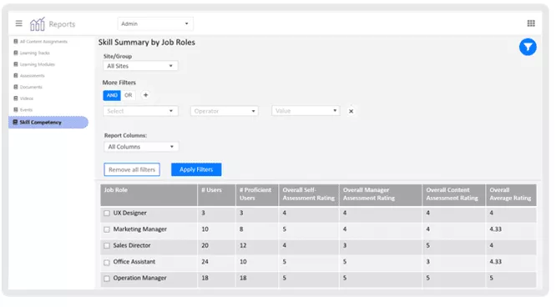Switch filter logic to OR
This screenshot has height=307, width=556.
[128, 95]
